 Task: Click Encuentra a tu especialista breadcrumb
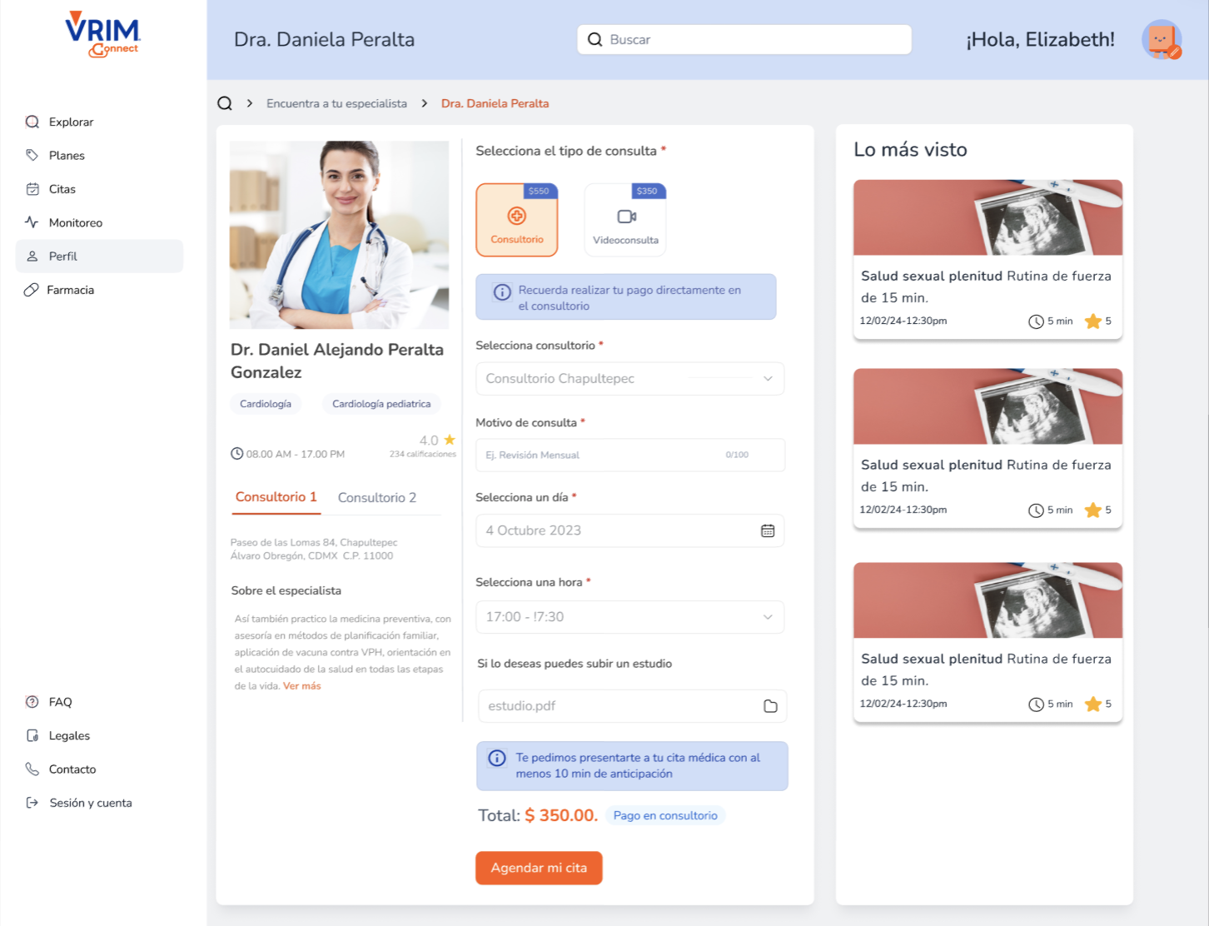coord(336,103)
